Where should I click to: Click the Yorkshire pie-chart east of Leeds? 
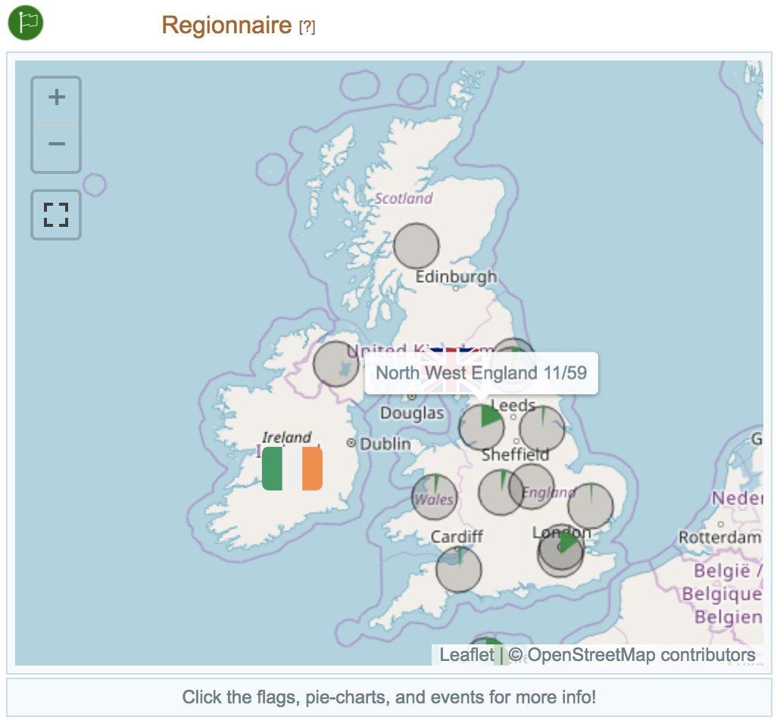click(542, 428)
